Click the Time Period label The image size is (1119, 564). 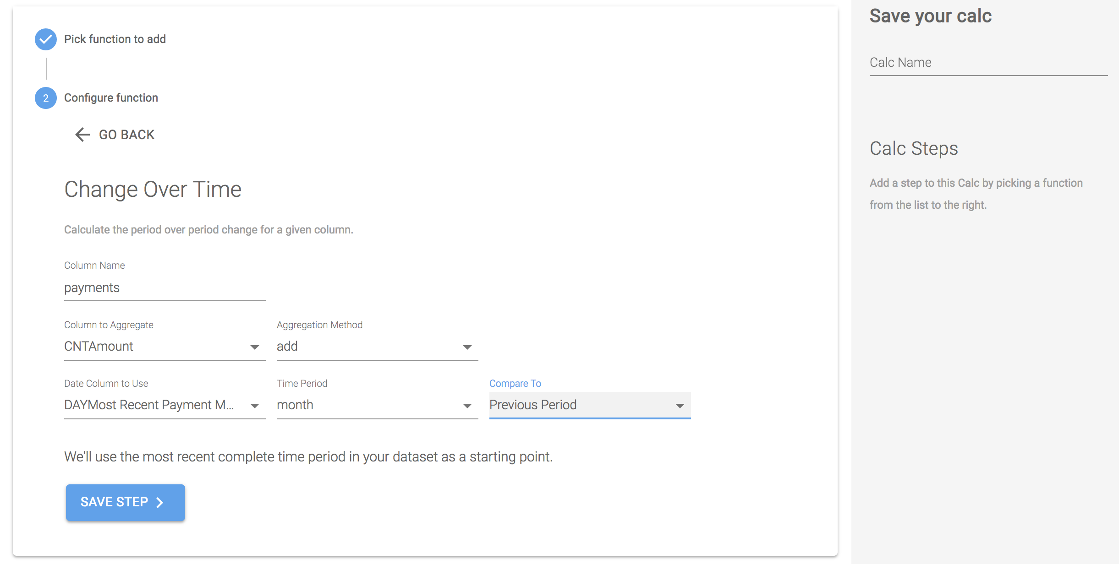coord(302,384)
